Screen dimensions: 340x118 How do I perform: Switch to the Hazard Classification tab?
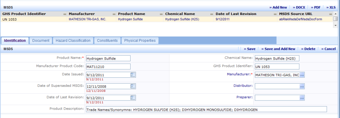[x=73, y=41]
